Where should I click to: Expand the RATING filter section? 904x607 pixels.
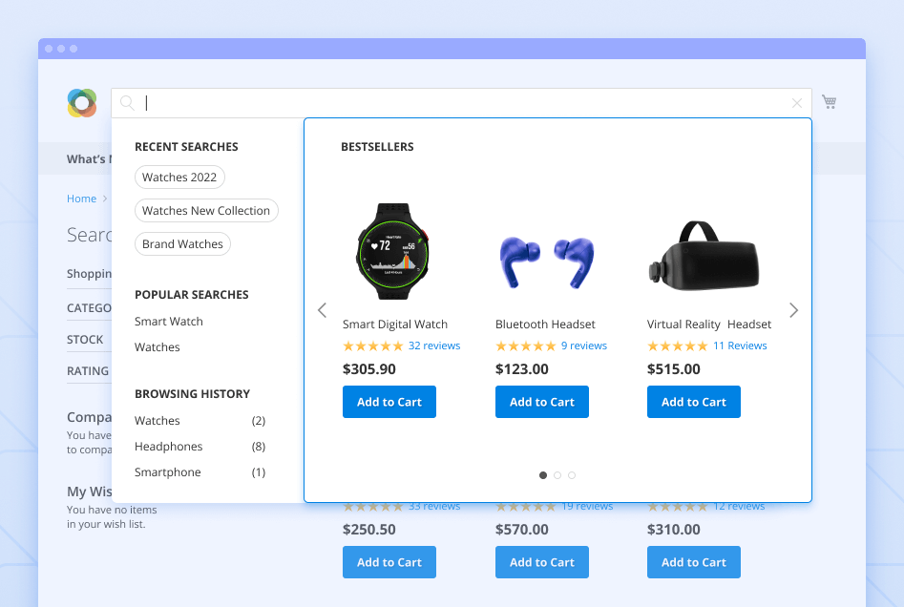(x=88, y=371)
